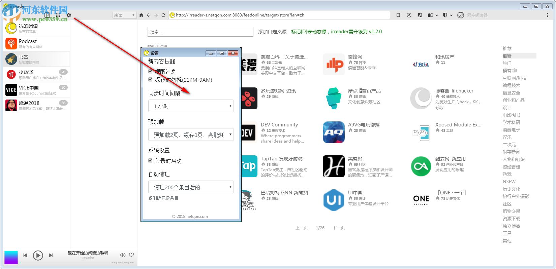This screenshot has width=556, height=269.
Task: Click the green irreader upgrade notice
Action: (337, 32)
